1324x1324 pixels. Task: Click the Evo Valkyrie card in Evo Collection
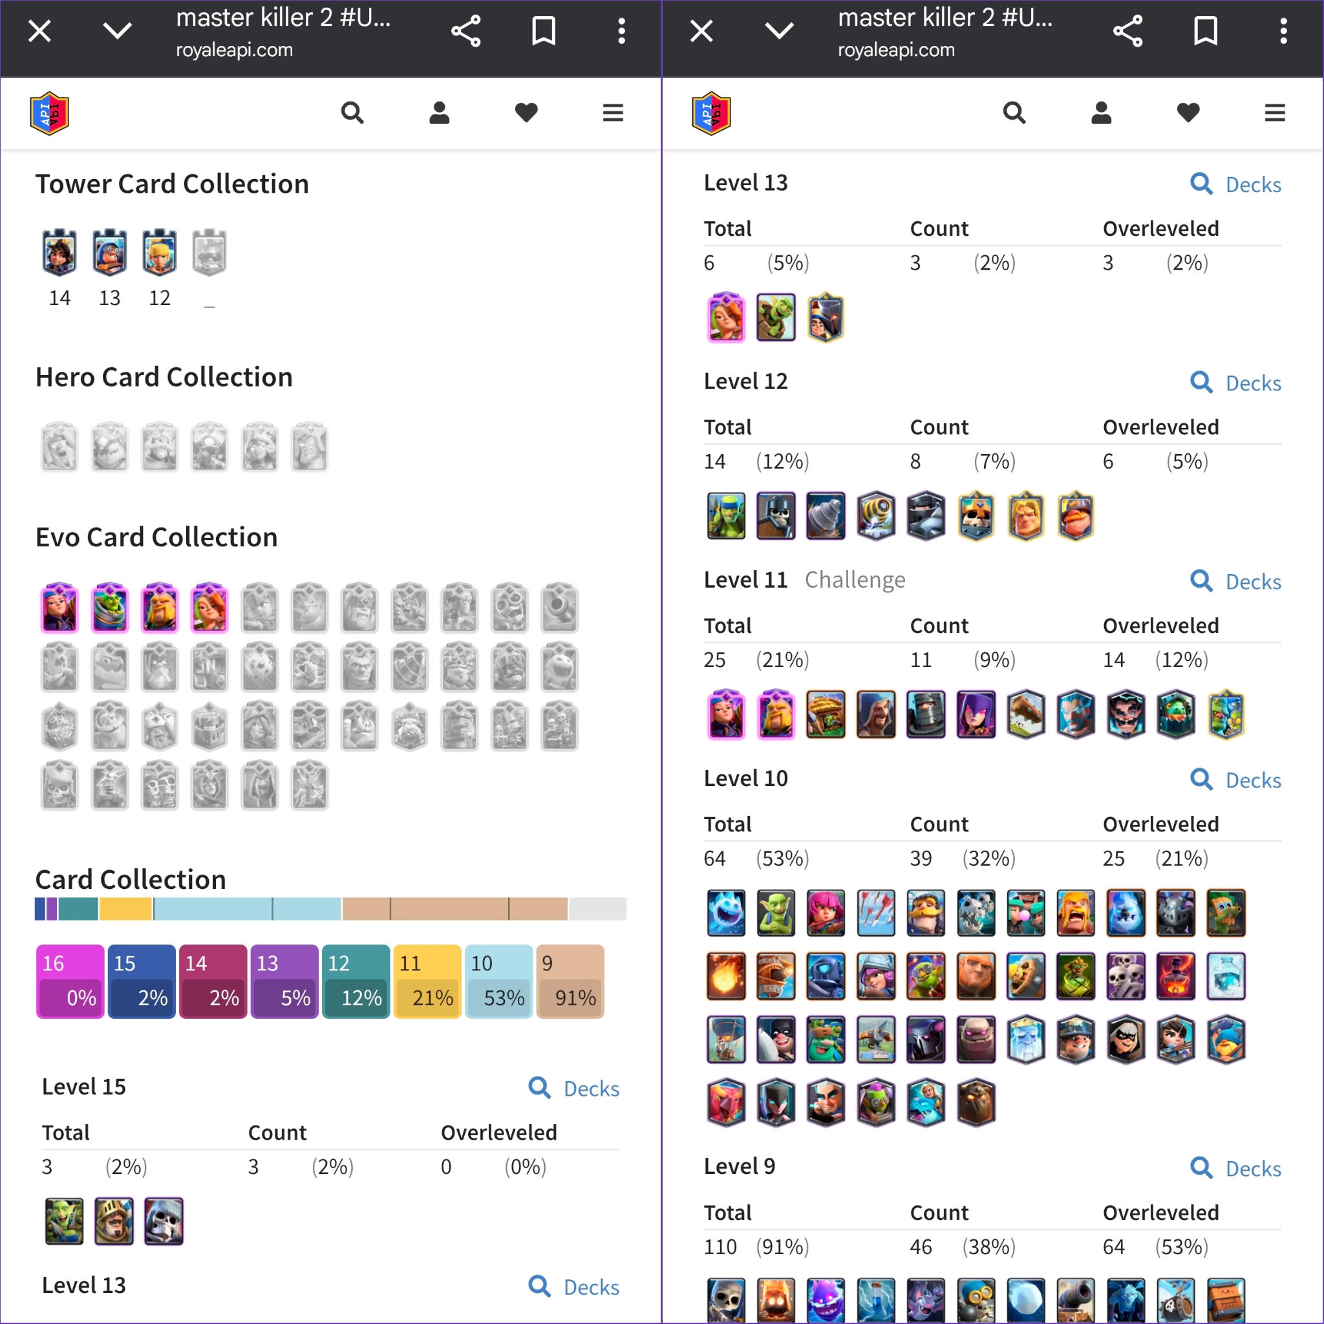(209, 607)
